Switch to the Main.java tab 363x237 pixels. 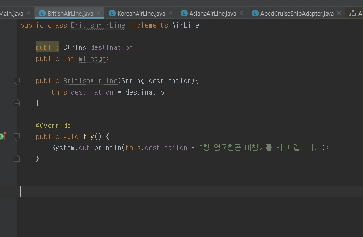(x=12, y=14)
